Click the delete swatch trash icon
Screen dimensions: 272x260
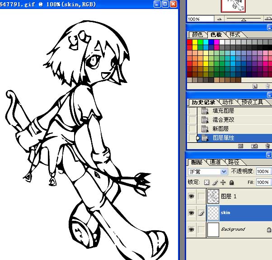[x=267, y=86]
